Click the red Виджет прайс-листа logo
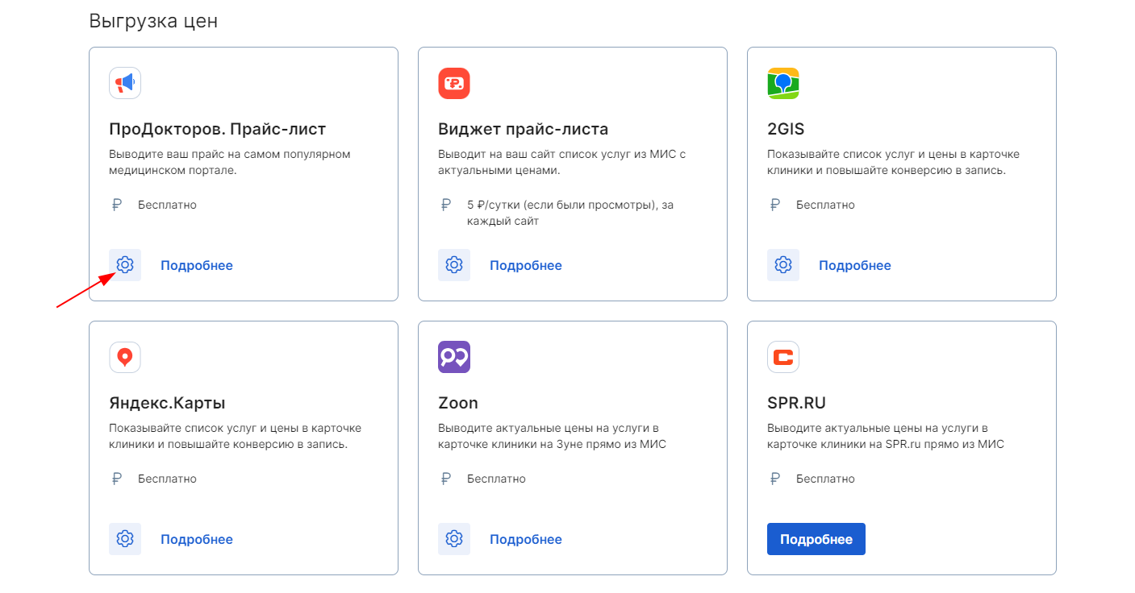Image resolution: width=1135 pixels, height=593 pixels. 454,83
